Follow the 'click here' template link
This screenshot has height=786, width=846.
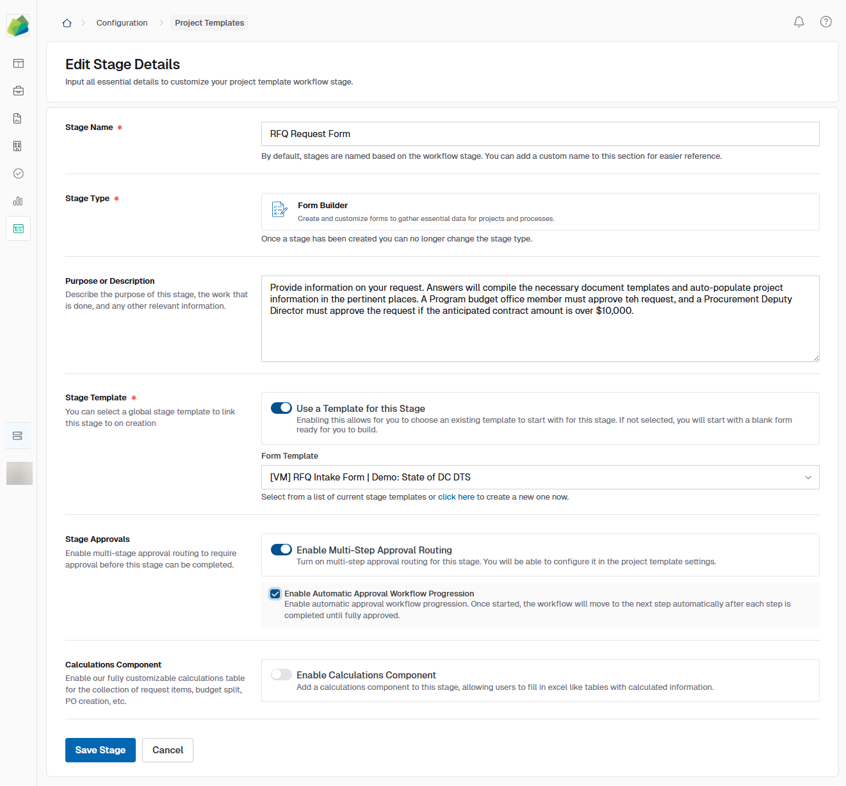pos(456,497)
